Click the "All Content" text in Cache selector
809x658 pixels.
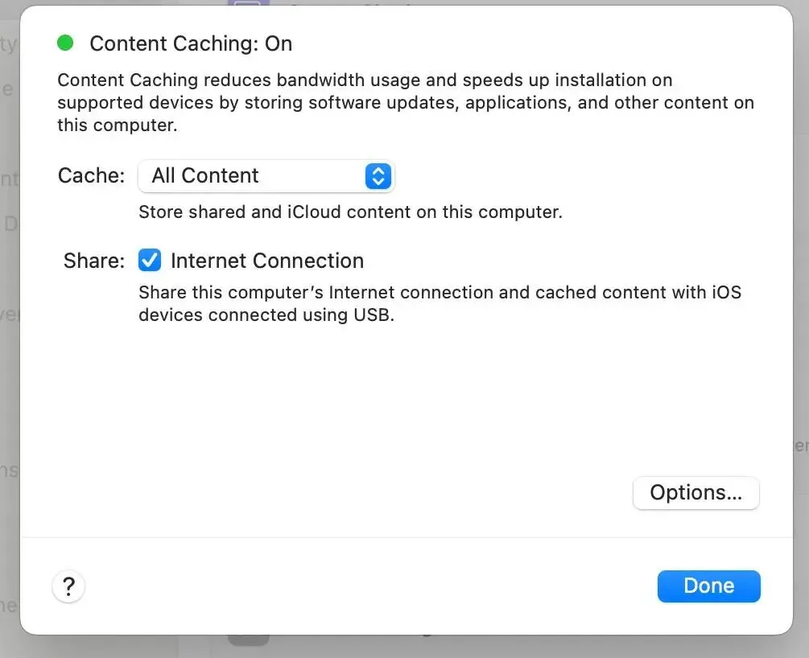[205, 176]
